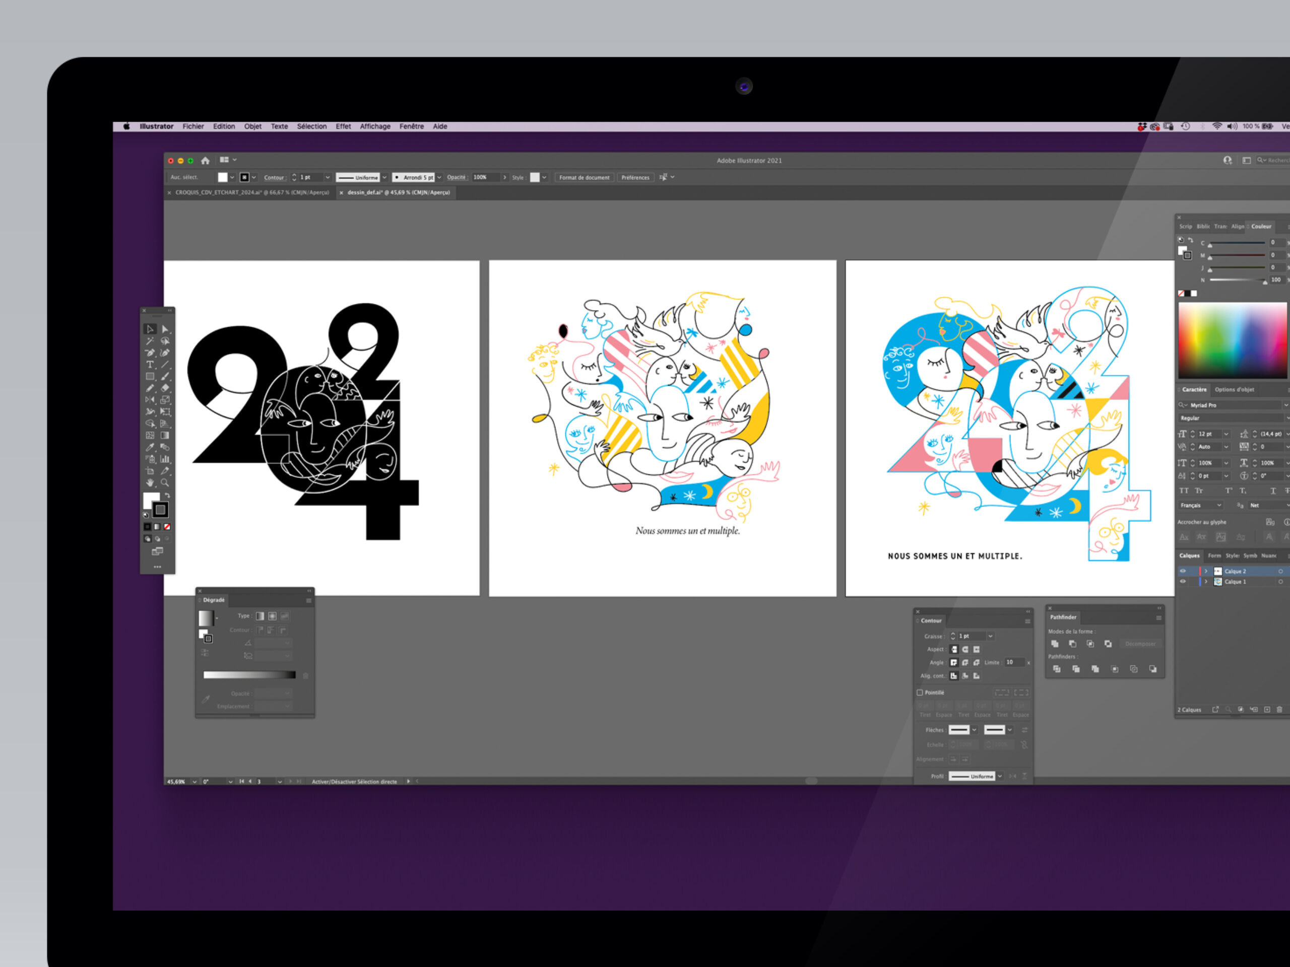Expand the Calque 1 layer chevron
Image resolution: width=1290 pixels, height=967 pixels.
click(1206, 582)
